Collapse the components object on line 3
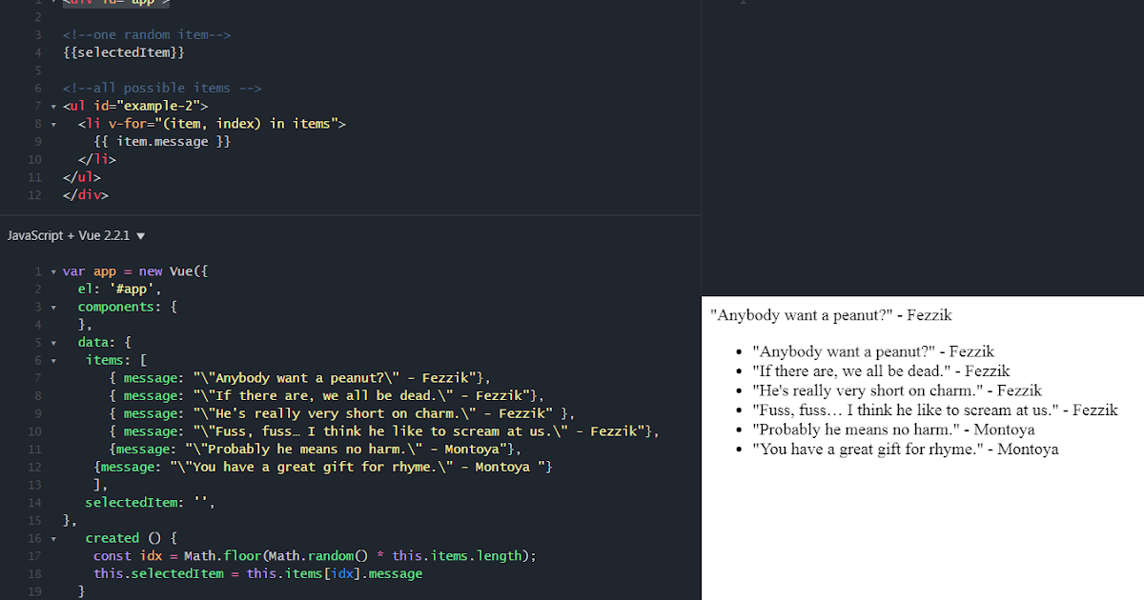Screen dimensions: 1144x600 pos(52,306)
